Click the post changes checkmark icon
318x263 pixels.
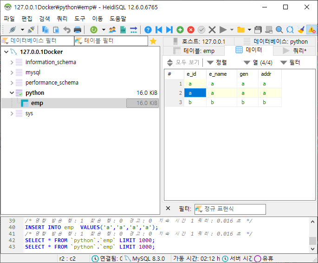click(201, 30)
